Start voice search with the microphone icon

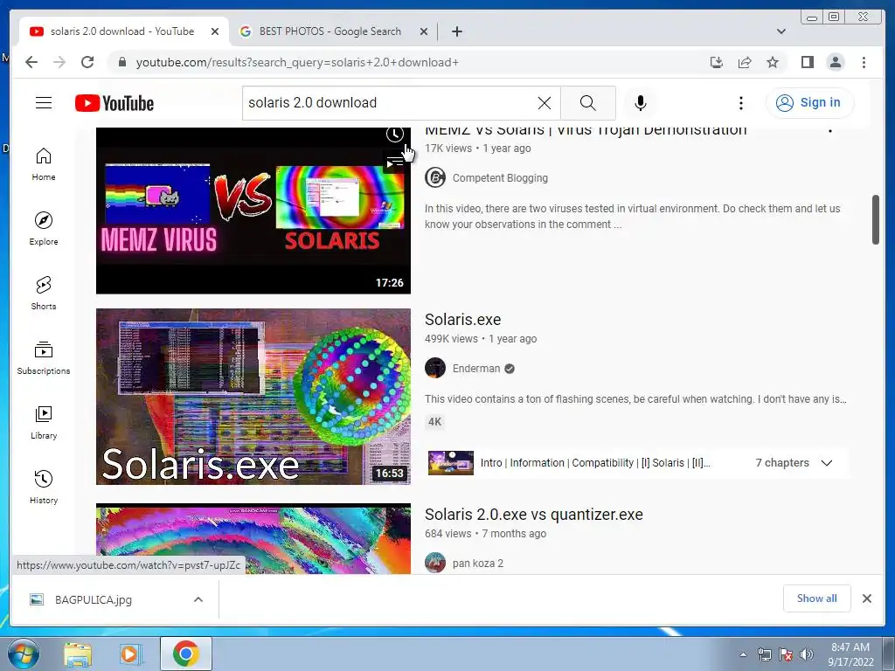tap(641, 103)
